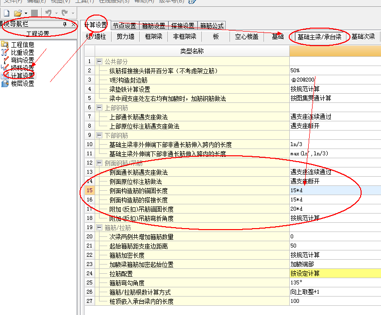The height and width of the screenshot is (315, 381).
Task: Select the 空心楼盖 component tab
Action: pos(247,37)
